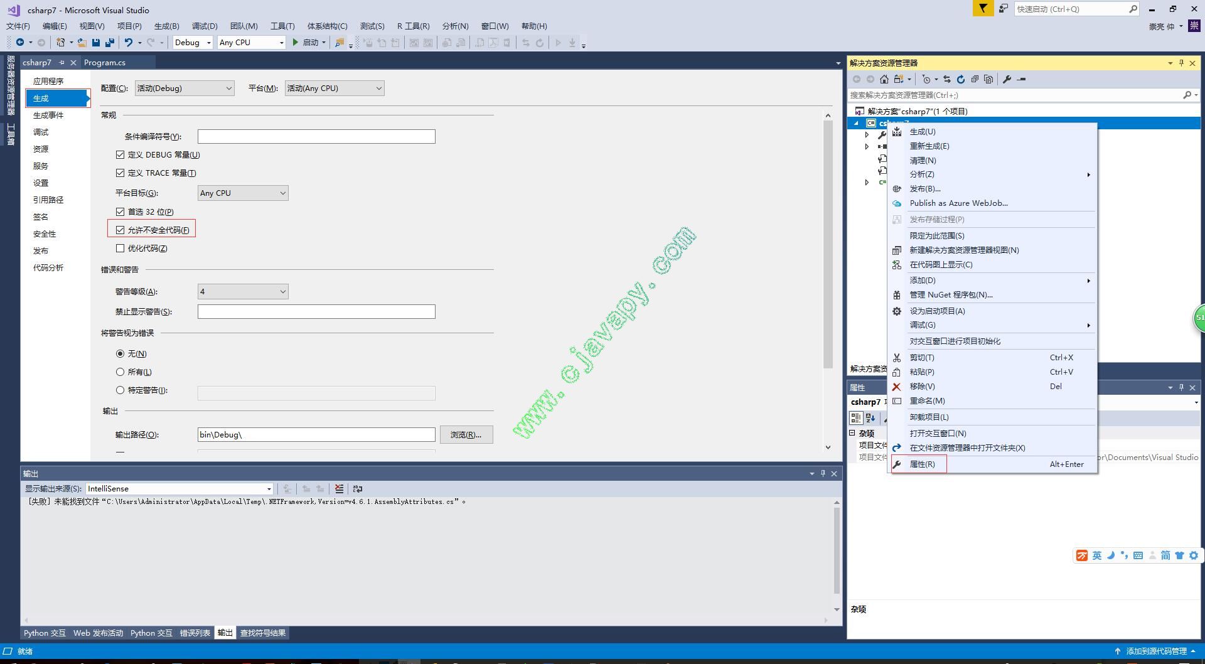Click the navigate backward toolbar arrow

pyautogui.click(x=20, y=43)
